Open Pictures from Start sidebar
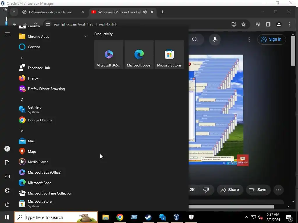This screenshot has width=298, height=223. click(x=7, y=177)
